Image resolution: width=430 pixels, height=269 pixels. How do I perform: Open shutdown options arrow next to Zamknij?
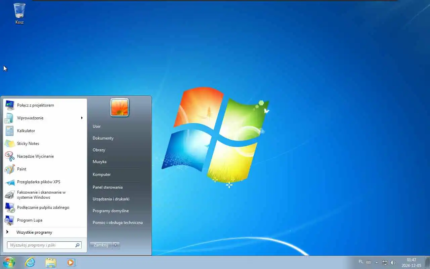point(116,245)
